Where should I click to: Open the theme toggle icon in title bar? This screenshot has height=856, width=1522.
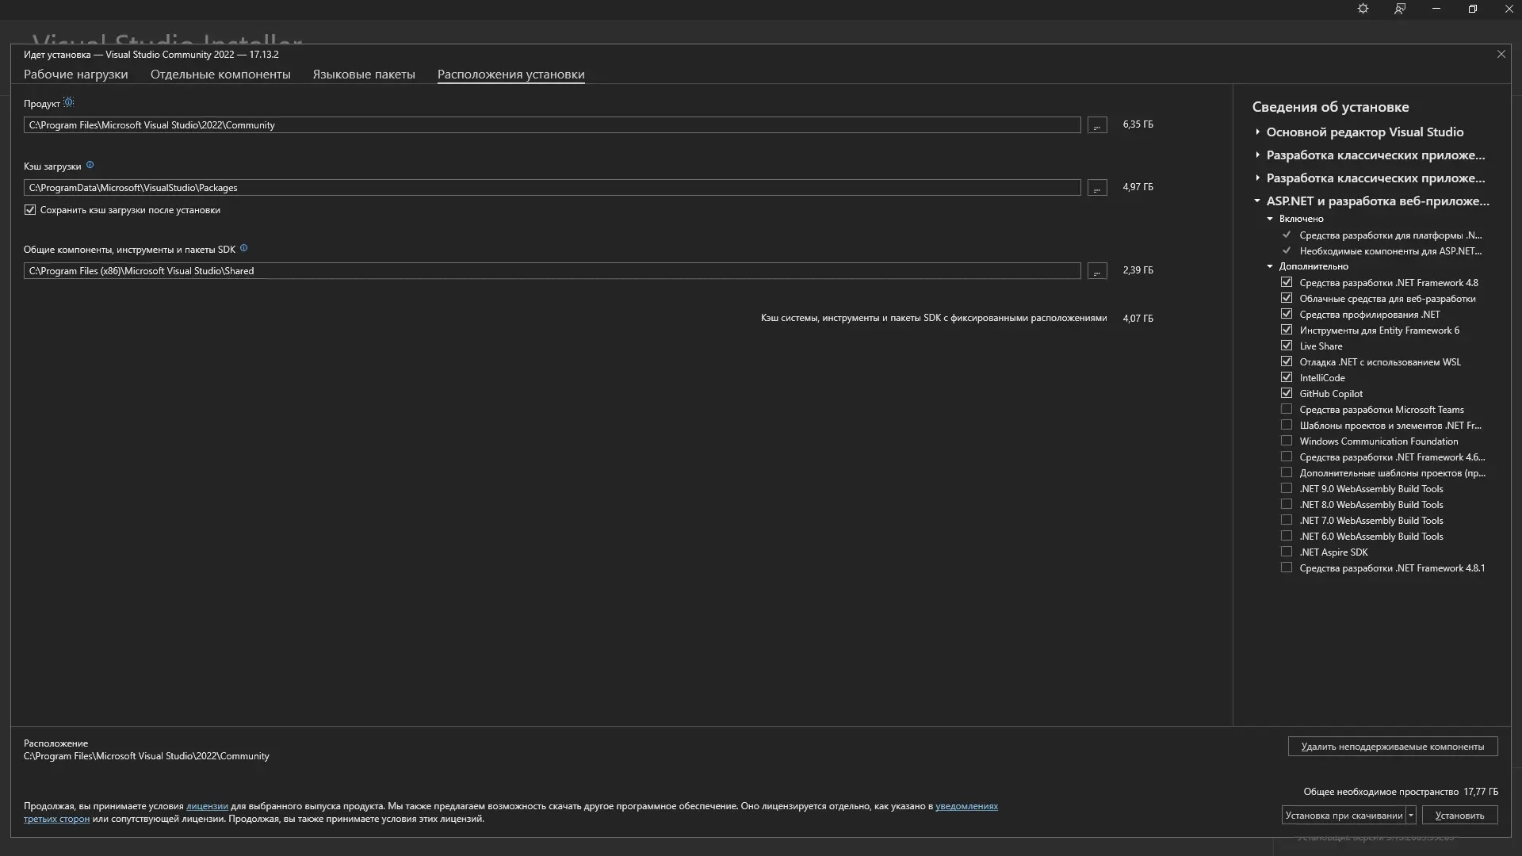[1363, 9]
